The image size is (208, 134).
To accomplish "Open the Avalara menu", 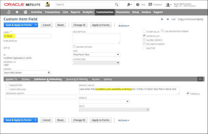I will (x=146, y=12).
